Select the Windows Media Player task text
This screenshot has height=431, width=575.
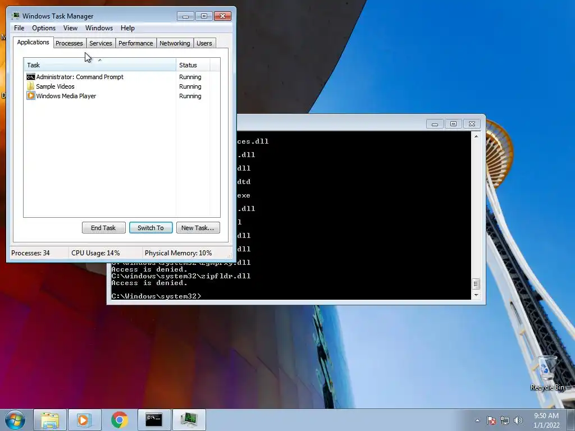tap(66, 96)
